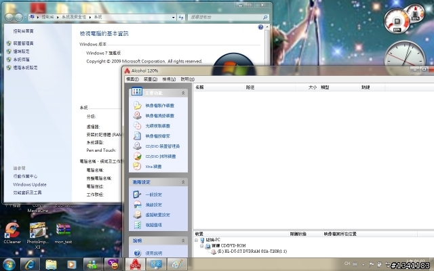The height and width of the screenshot is (271, 434).
Task: Click the language indicator CH in tray
Action: (x=347, y=264)
